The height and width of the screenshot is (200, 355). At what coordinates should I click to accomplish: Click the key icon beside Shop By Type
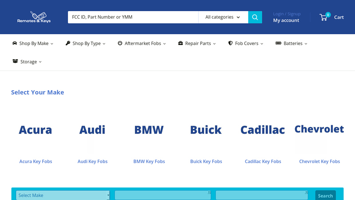tap(68, 43)
